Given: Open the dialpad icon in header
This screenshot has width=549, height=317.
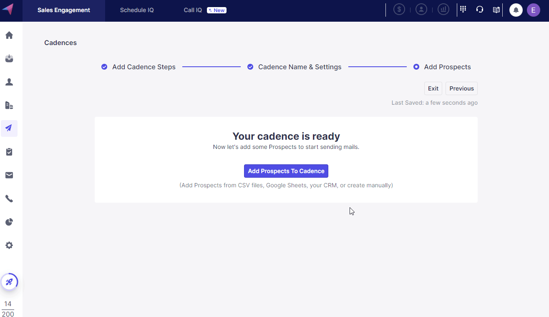Looking at the screenshot, I should pyautogui.click(x=463, y=10).
